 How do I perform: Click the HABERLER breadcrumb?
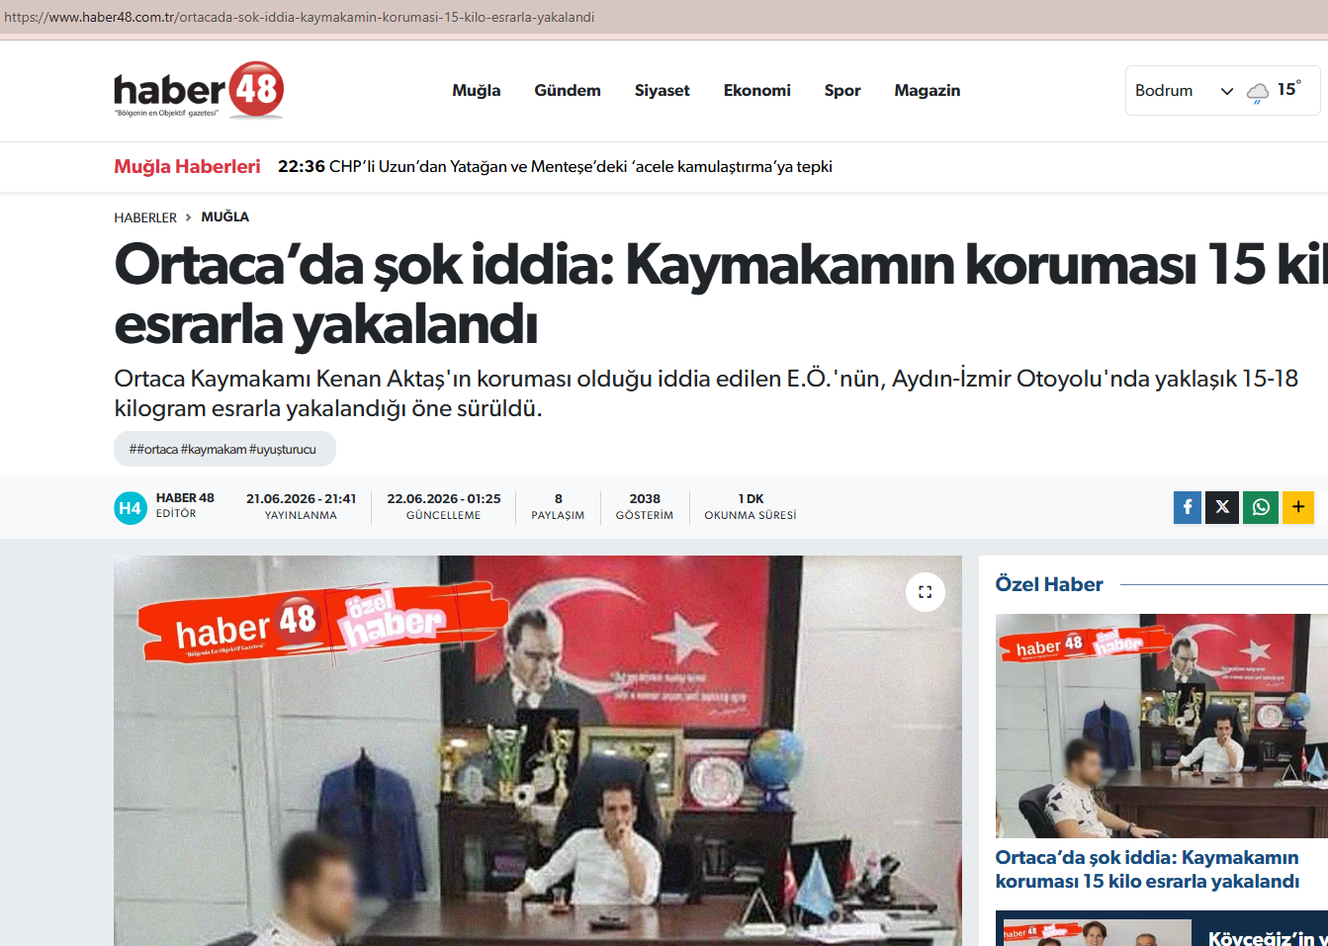pos(145,217)
